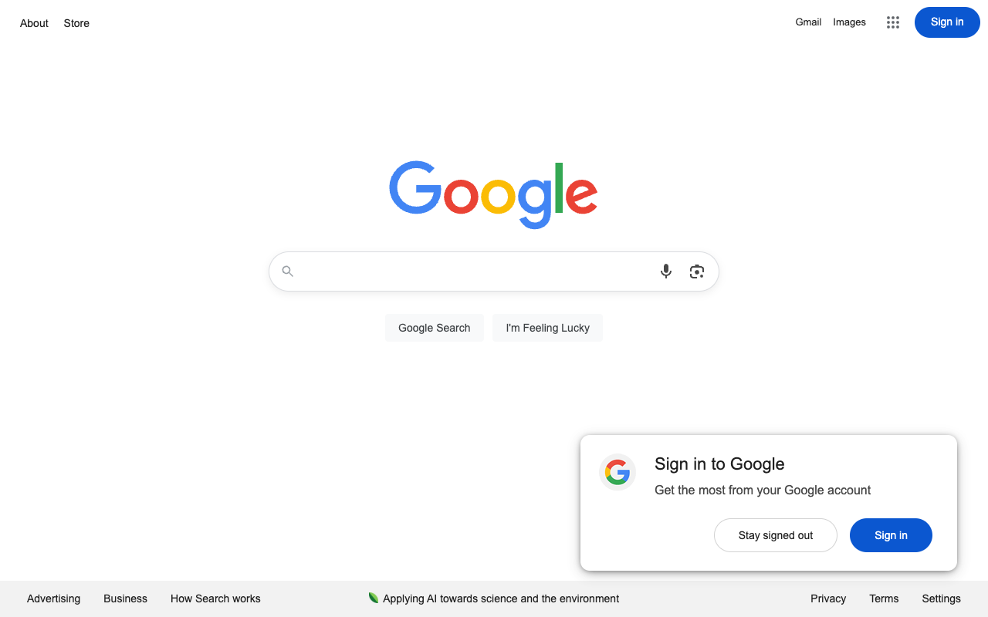Choose Stay signed out in the popup

tap(776, 535)
